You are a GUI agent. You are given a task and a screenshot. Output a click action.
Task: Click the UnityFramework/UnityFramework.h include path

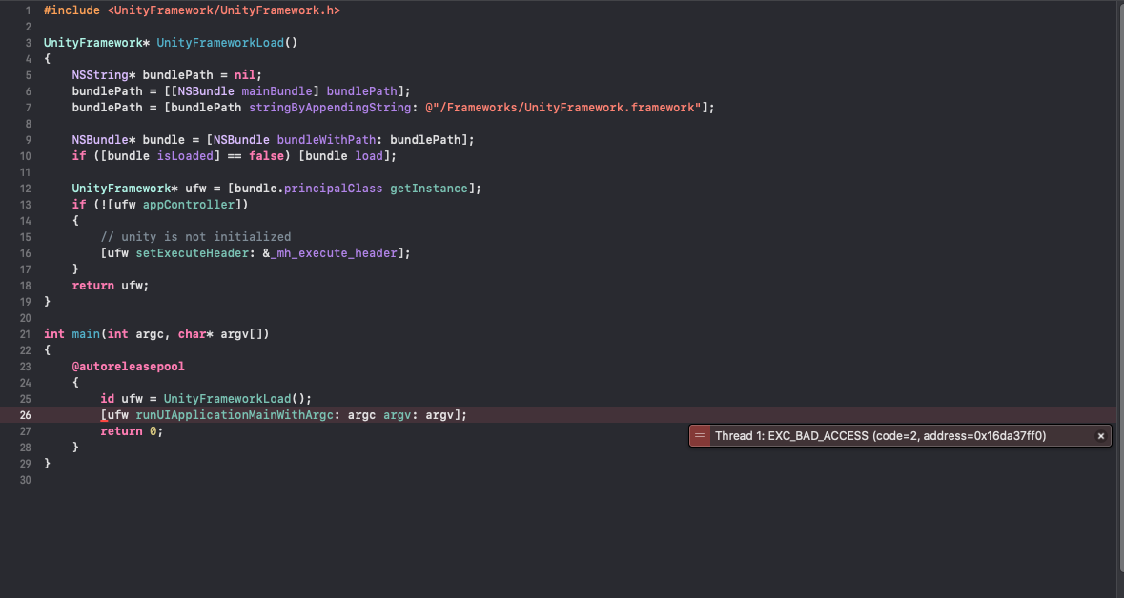223,10
